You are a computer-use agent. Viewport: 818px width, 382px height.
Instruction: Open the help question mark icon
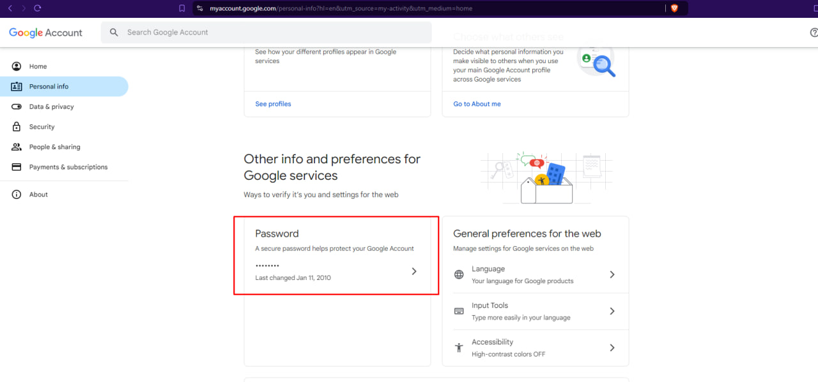814,33
